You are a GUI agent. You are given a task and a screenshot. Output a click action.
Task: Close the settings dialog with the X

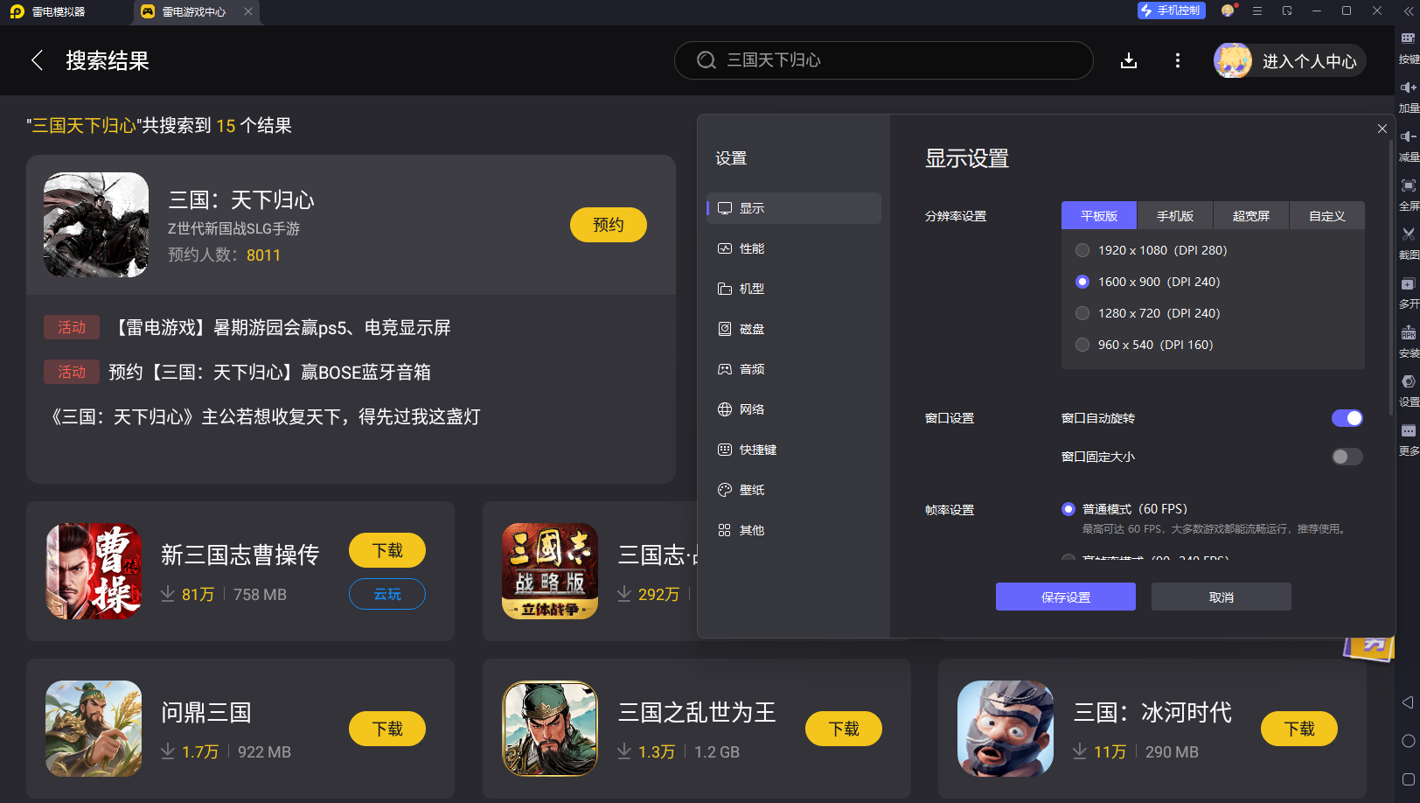click(x=1382, y=129)
